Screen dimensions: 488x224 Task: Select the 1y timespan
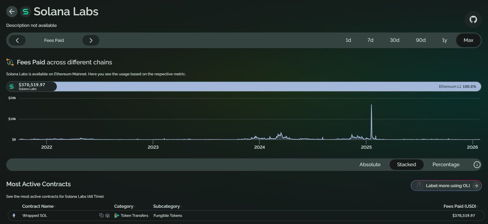444,40
